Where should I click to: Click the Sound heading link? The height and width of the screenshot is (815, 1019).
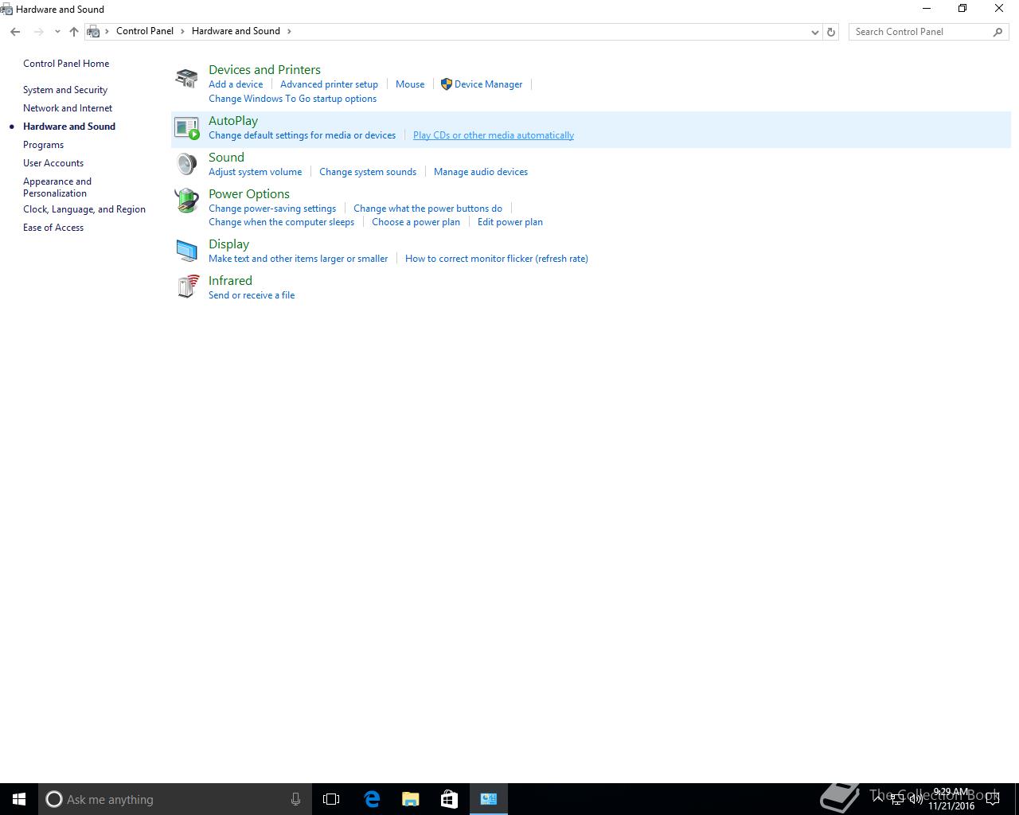point(226,158)
